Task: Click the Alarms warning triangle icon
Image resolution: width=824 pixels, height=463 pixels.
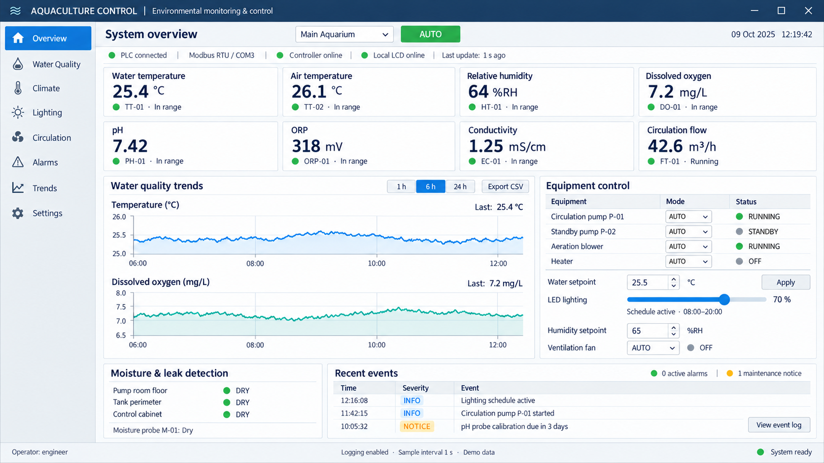Action: point(18,162)
